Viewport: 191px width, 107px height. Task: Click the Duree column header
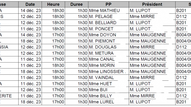point(76,4)
